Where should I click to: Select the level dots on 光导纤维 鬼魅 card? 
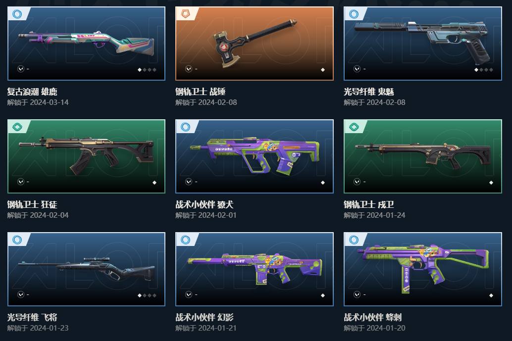click(x=484, y=70)
